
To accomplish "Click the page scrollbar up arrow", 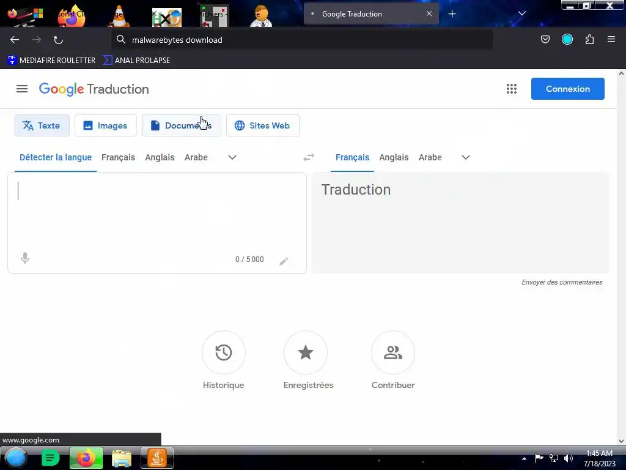I will [x=621, y=73].
